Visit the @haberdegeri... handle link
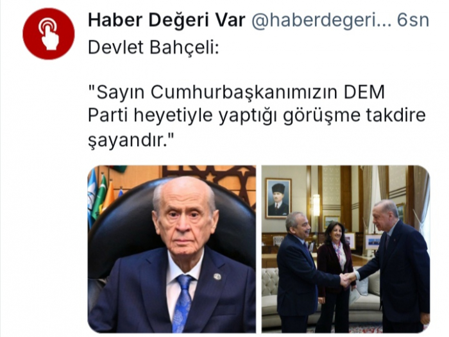The image size is (449, 337). point(321,21)
